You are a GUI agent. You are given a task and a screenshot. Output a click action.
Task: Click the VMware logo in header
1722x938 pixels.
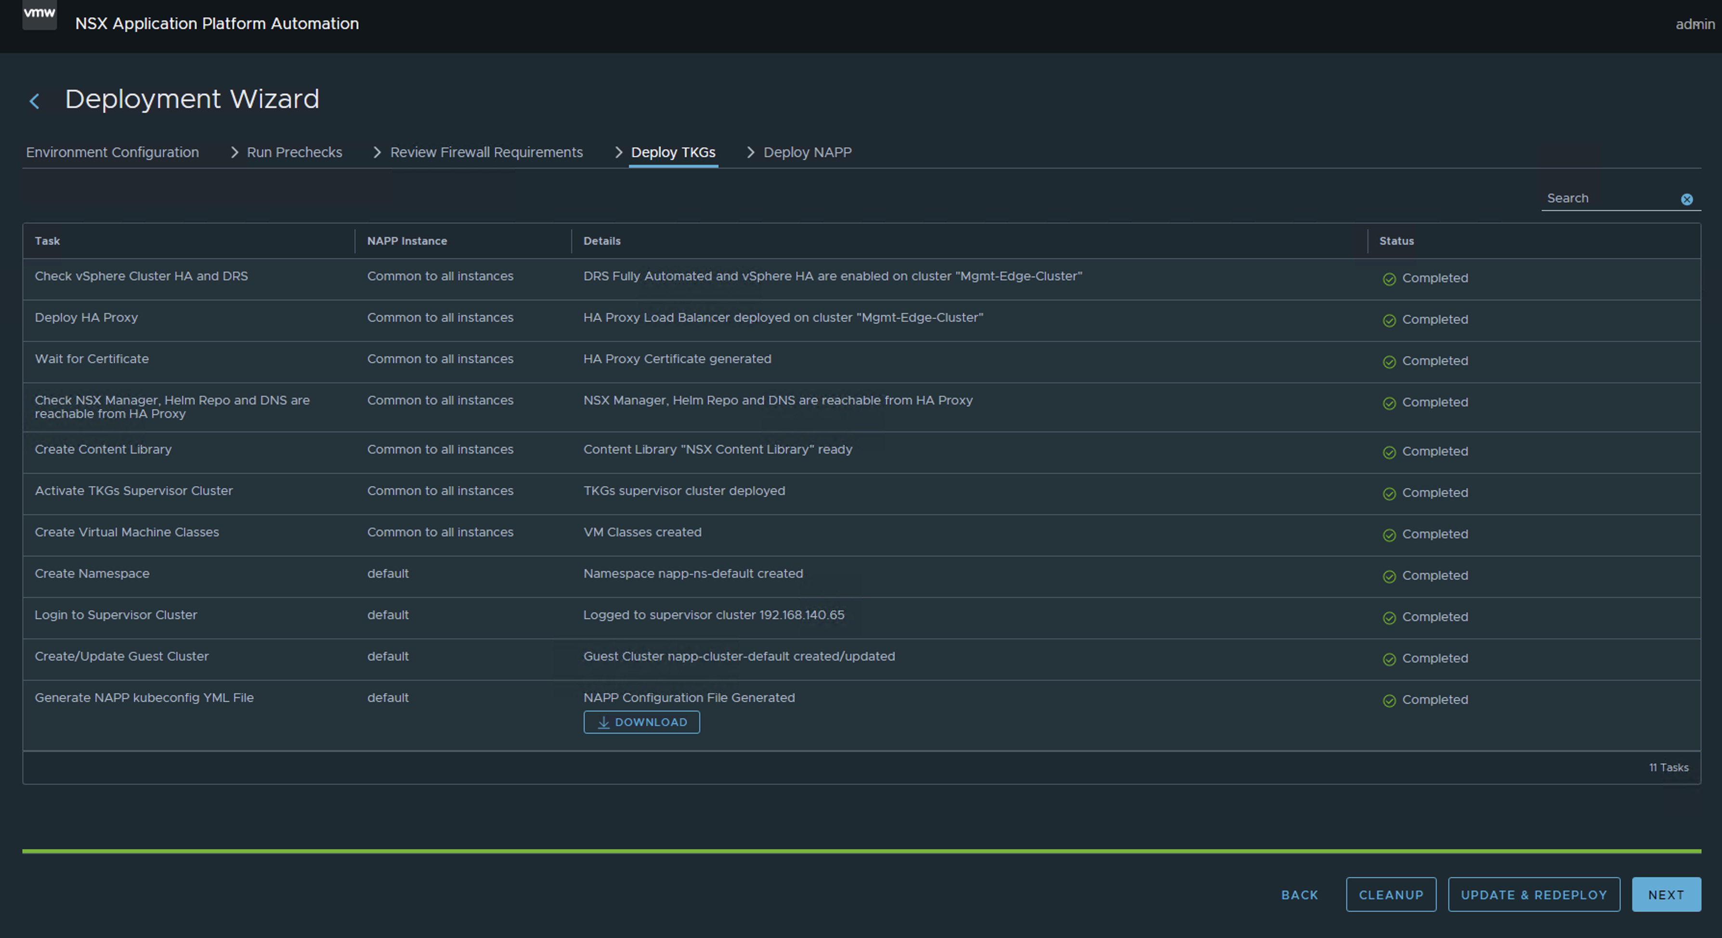click(39, 14)
